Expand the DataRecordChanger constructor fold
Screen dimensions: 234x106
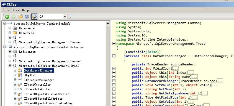114,81
